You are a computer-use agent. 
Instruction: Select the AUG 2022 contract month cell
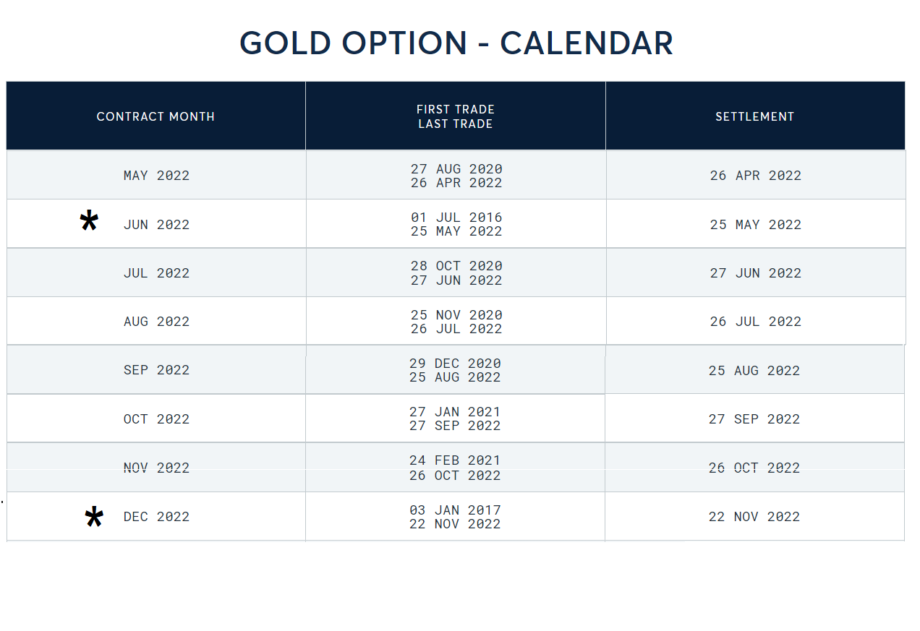[156, 322]
